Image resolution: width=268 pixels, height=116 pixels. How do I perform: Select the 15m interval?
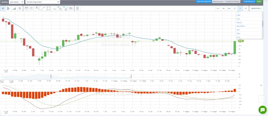[229, 8]
